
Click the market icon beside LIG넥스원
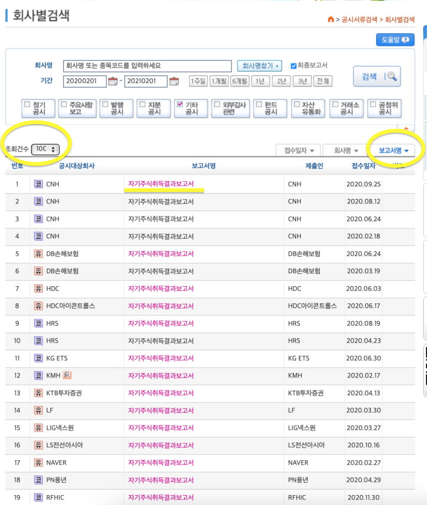pos(38,428)
